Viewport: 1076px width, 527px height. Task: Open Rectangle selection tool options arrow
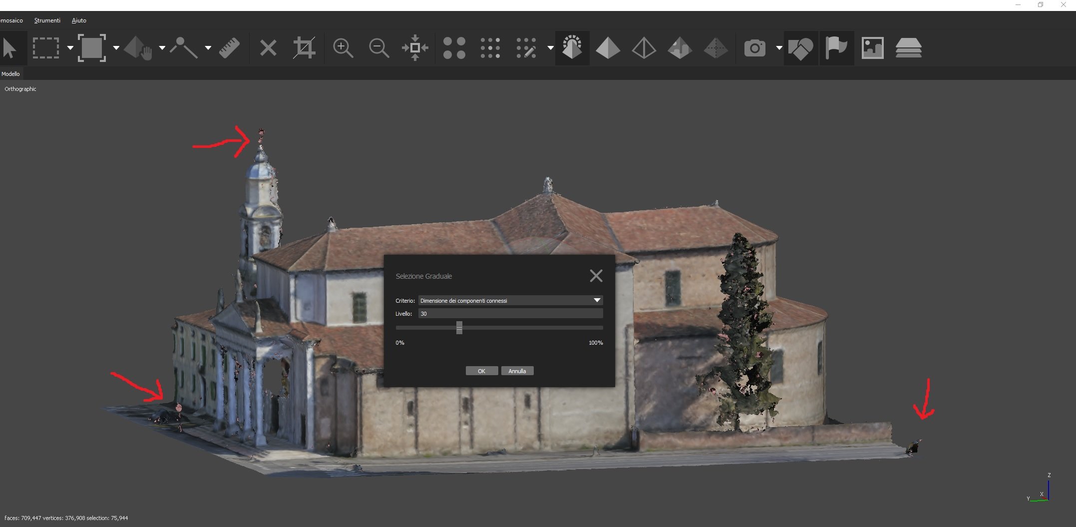[70, 48]
